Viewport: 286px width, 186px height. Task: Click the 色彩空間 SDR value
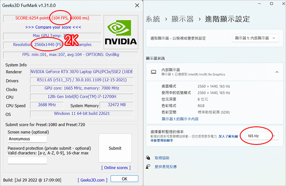214,112
